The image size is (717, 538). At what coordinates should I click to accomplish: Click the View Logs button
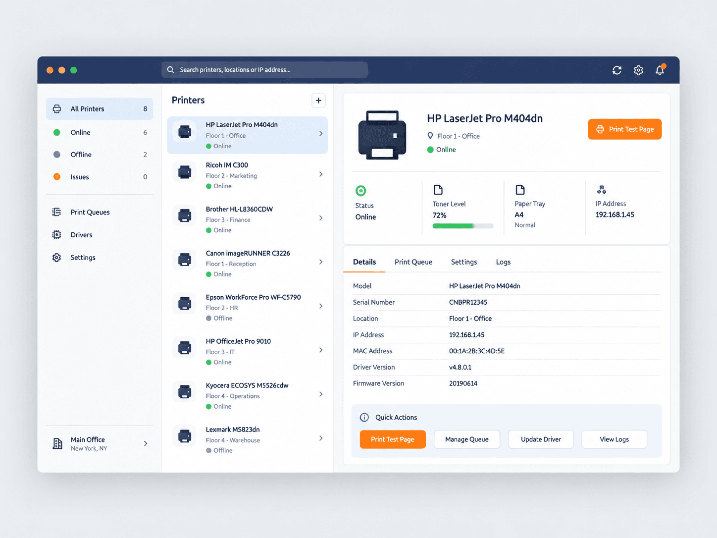point(615,439)
